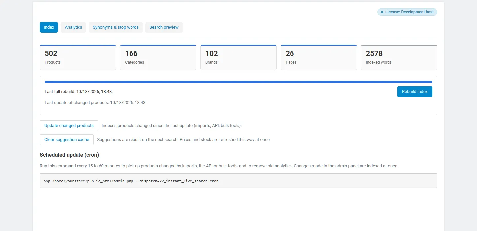Select the 2578 Indexed words card

point(399,57)
